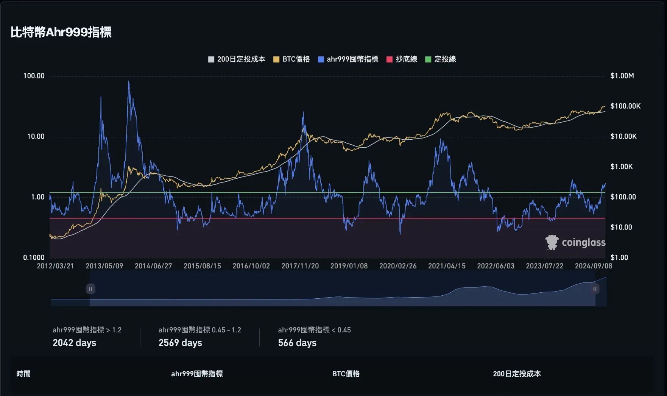667x396 pixels.
Task: Click the right handle of zoom slider
Action: click(595, 289)
